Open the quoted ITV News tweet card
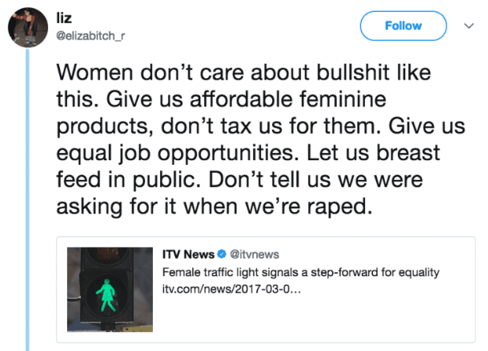Image resolution: width=488 pixels, height=351 pixels. (266, 289)
